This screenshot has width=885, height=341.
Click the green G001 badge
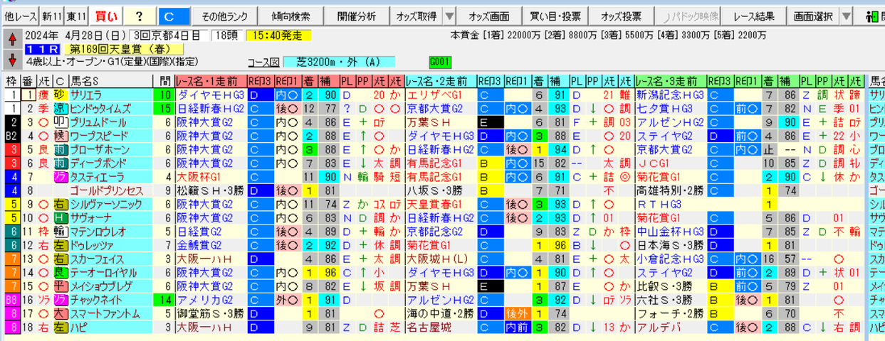437,62
